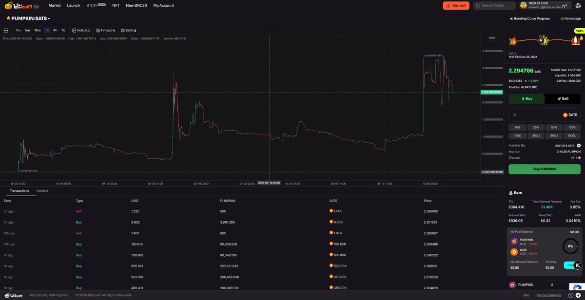Select the 1m timeframe

[x=18, y=30]
